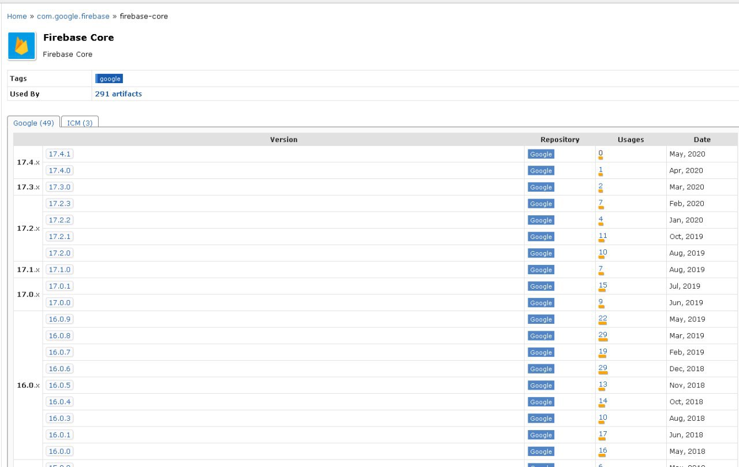Open usages count 13 for version 16.0.5

tap(603, 385)
